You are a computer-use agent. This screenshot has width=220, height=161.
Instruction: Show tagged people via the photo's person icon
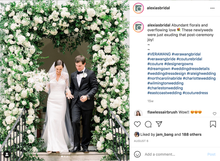point(7,154)
